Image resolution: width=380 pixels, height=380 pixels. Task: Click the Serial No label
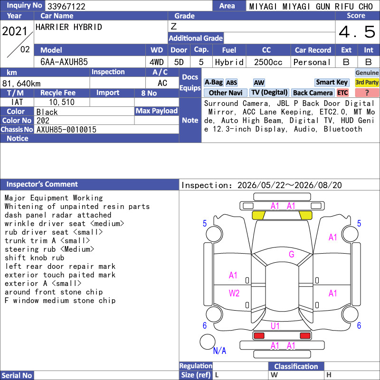17,375
